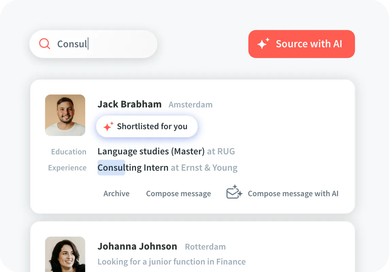Screen dimensions: 389x272
Task: Select the Johanna Johnson candidate name
Action: pyautogui.click(x=137, y=246)
